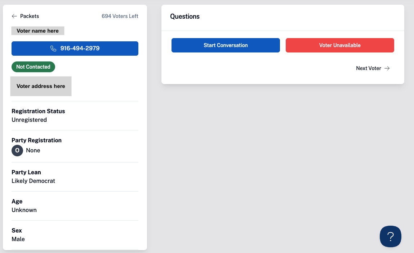The width and height of the screenshot is (414, 253).
Task: Call 916-494-2979
Action: tap(75, 49)
